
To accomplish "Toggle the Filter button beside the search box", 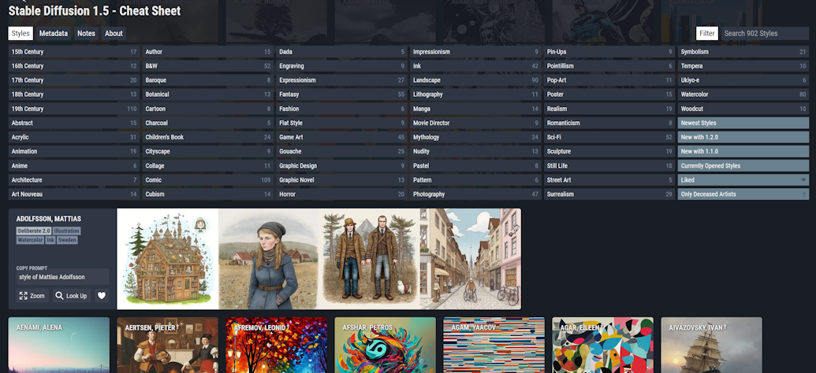I will (x=706, y=33).
